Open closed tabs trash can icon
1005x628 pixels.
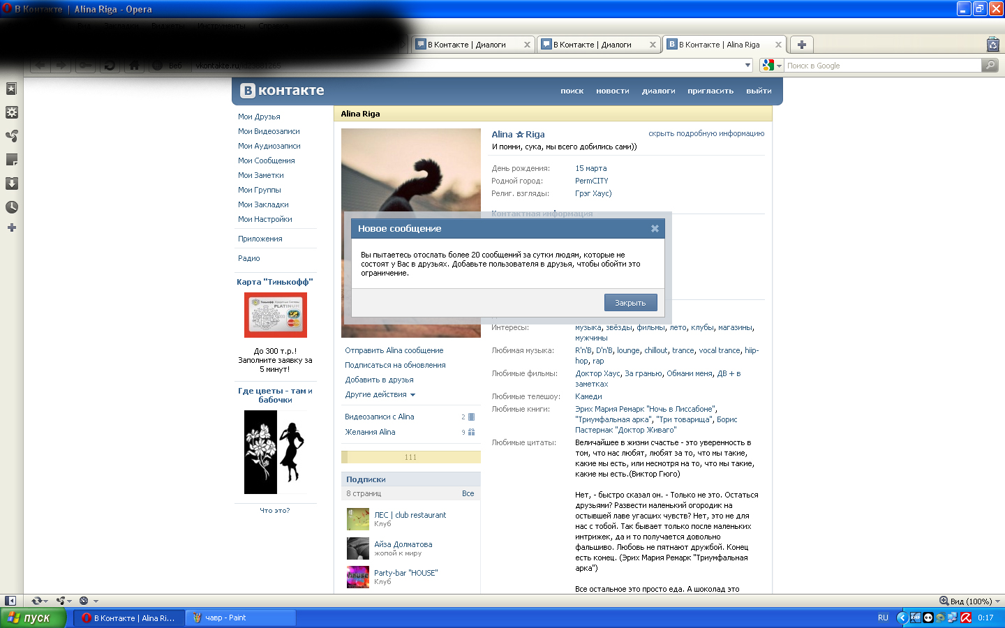point(993,45)
